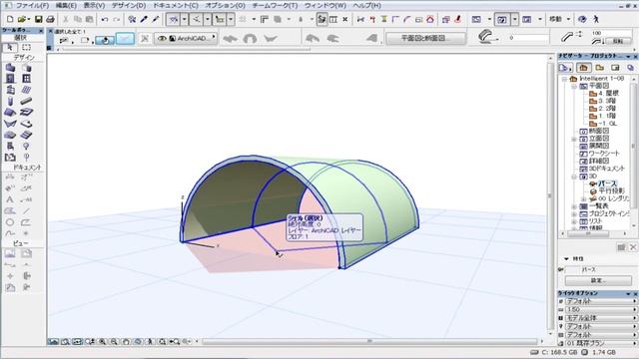This screenshot has width=639, height=359.
Task: Select the Lamp tool in toolbox
Action: point(27,147)
